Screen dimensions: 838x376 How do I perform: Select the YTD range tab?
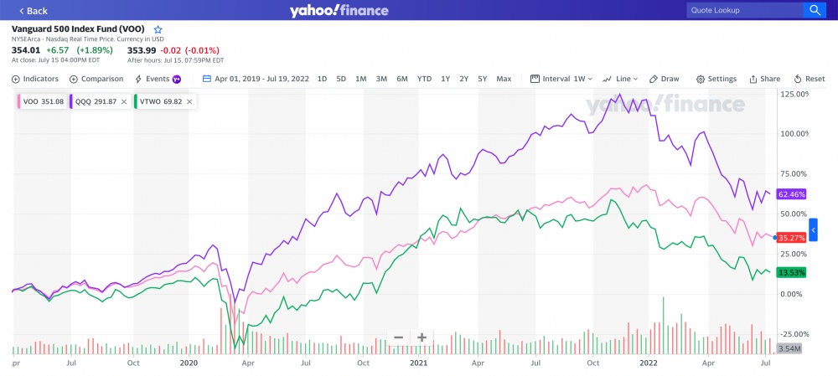[x=424, y=79]
